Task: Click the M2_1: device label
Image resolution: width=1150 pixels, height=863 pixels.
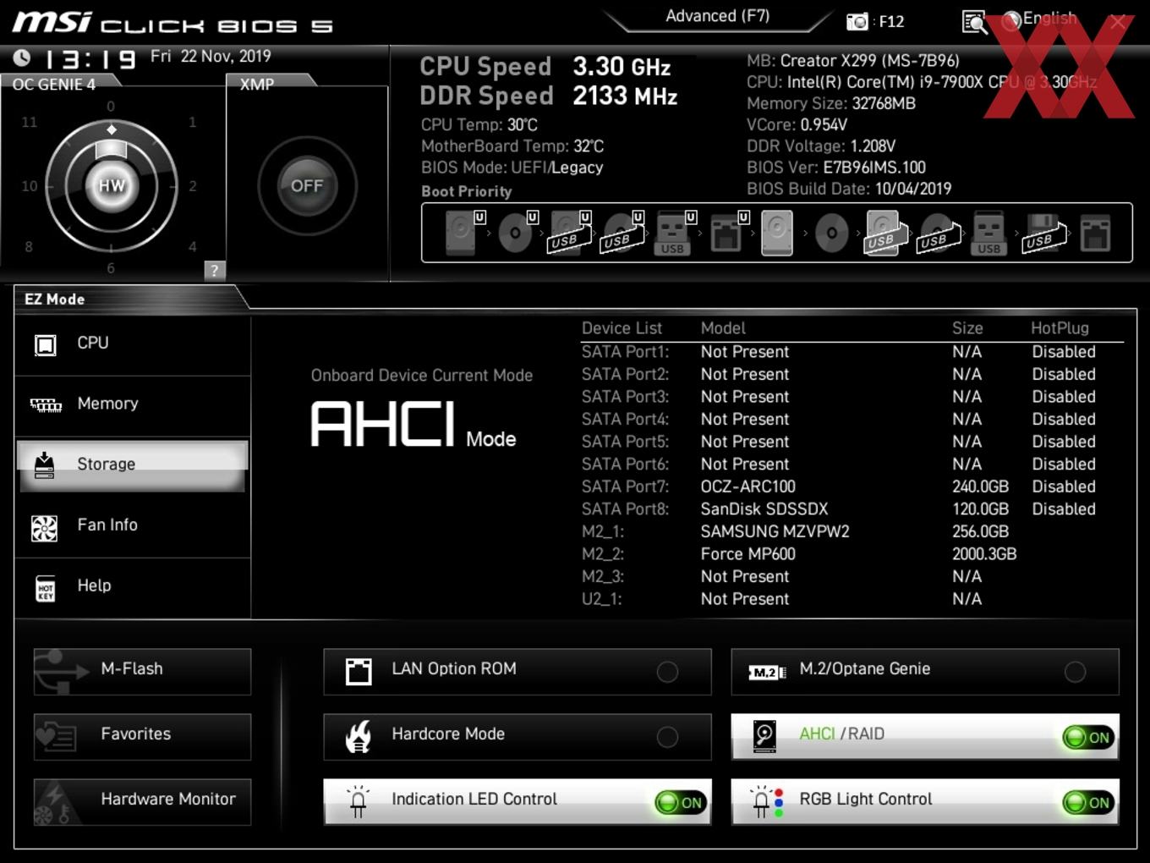Action: click(603, 531)
